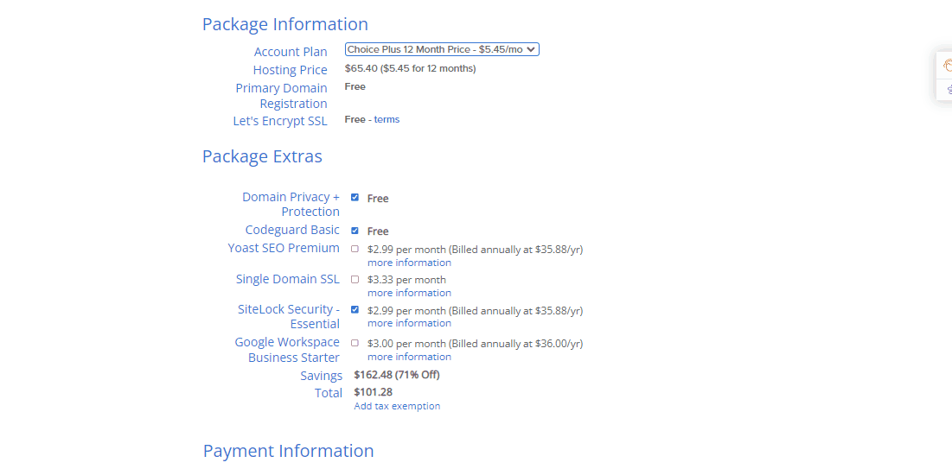Click the orange chat agent icon

947,66
